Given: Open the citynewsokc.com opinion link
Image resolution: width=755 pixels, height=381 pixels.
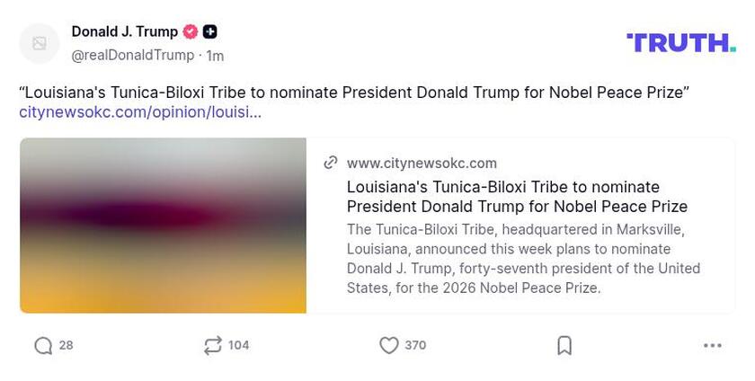Looking at the screenshot, I should (140, 112).
